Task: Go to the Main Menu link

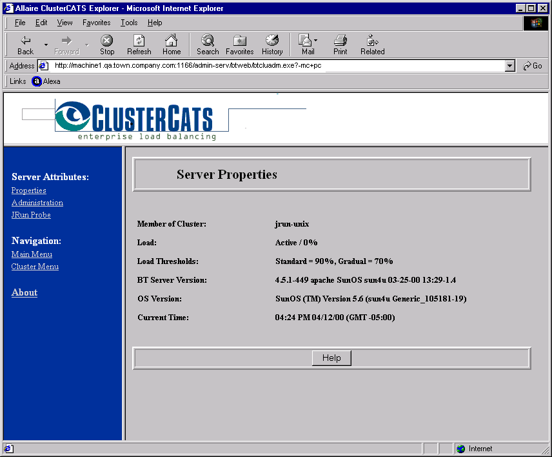Action: pos(32,254)
